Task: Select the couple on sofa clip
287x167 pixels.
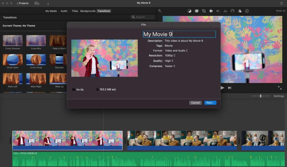Action: point(182,140)
